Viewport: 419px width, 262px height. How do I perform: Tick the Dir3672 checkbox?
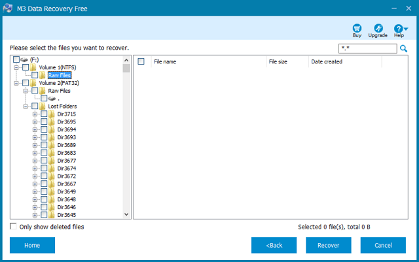44,176
